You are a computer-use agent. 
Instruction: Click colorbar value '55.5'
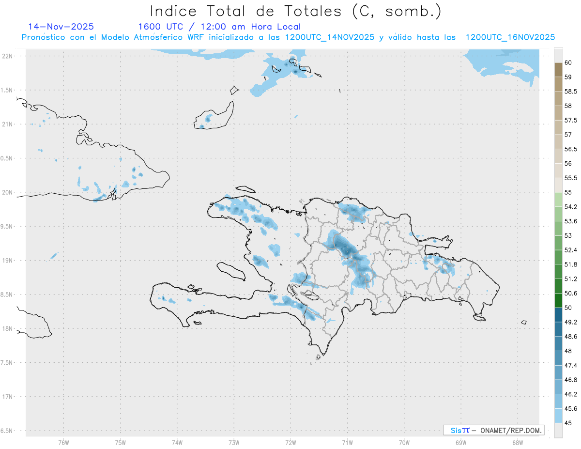tap(571, 178)
